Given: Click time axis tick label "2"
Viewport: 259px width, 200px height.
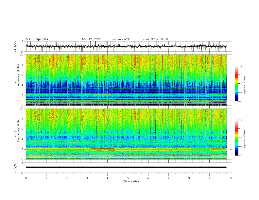Looking at the screenshot, I should click(x=67, y=178).
